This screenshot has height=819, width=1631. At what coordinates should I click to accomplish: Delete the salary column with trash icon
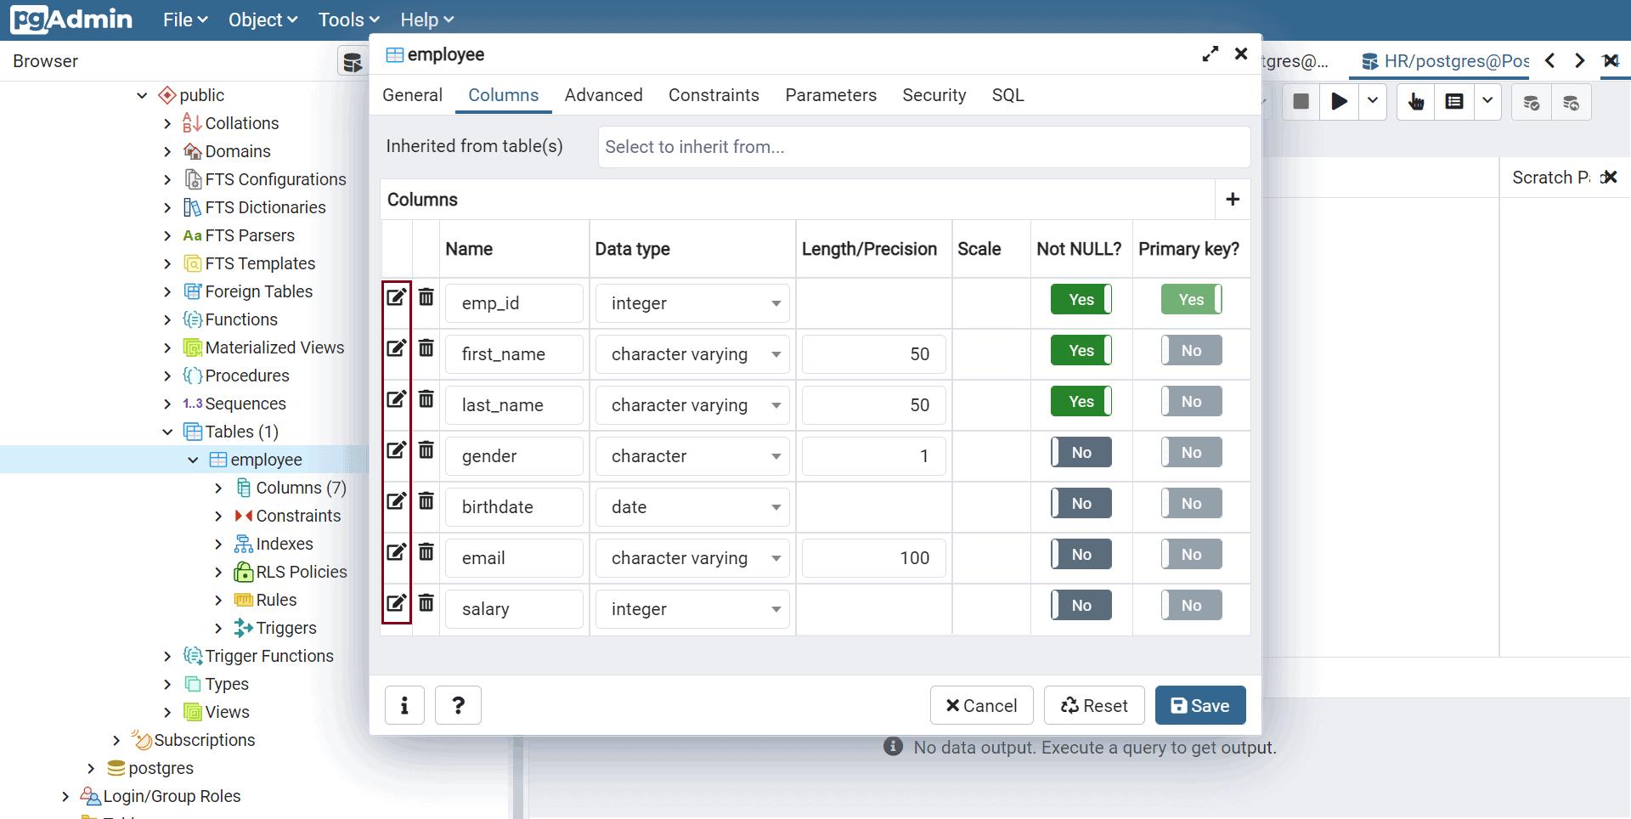coord(426,603)
